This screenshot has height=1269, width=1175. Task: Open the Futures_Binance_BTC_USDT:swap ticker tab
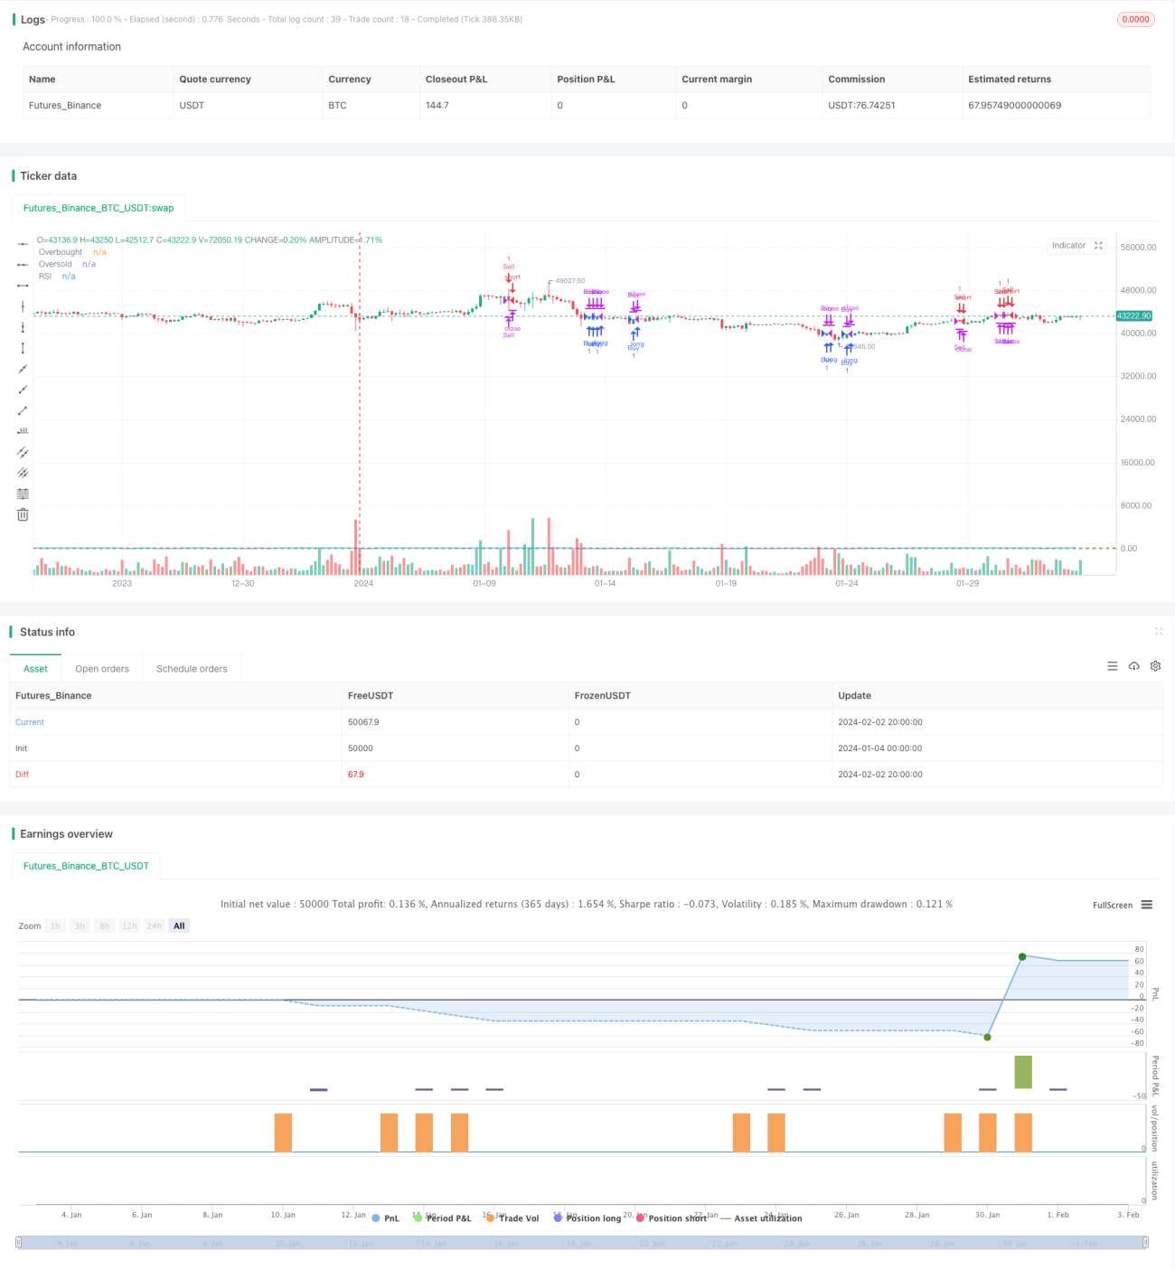[x=99, y=208]
